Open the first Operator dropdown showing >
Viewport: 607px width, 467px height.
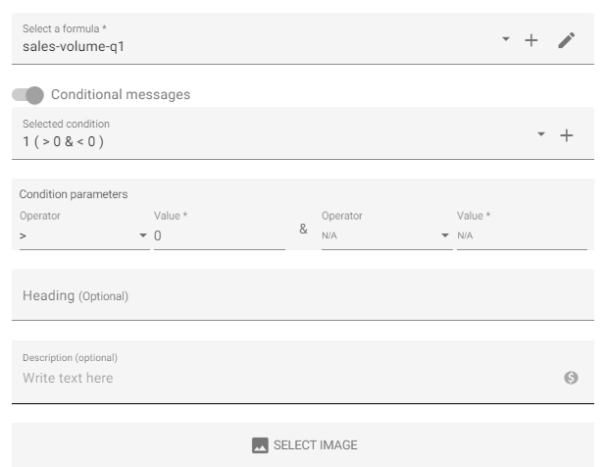[x=84, y=235]
